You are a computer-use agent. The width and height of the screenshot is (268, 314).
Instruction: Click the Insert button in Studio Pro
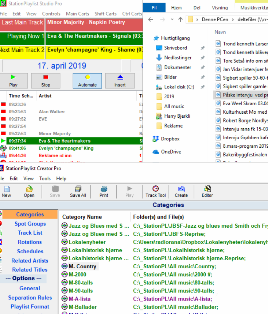(x=120, y=81)
